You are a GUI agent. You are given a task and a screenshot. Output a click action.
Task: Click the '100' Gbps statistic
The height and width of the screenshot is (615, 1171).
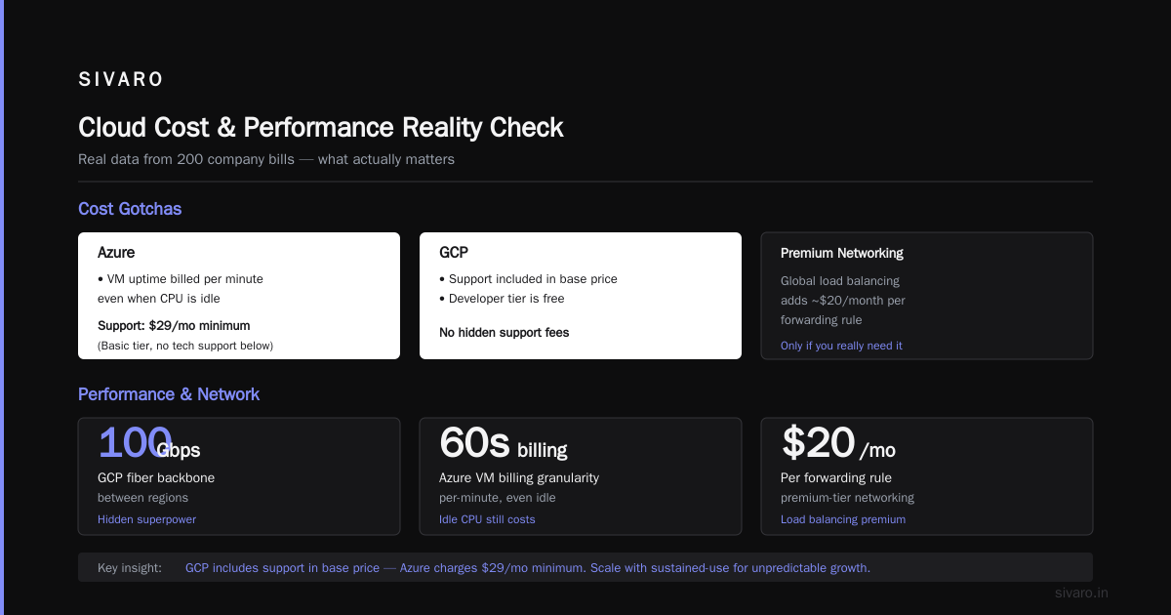[x=135, y=443]
